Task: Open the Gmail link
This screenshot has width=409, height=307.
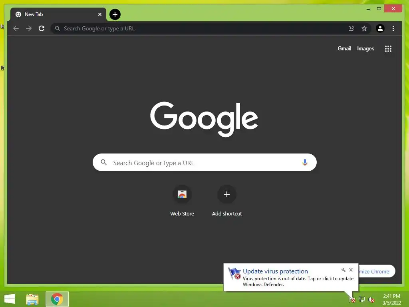Action: coord(344,48)
